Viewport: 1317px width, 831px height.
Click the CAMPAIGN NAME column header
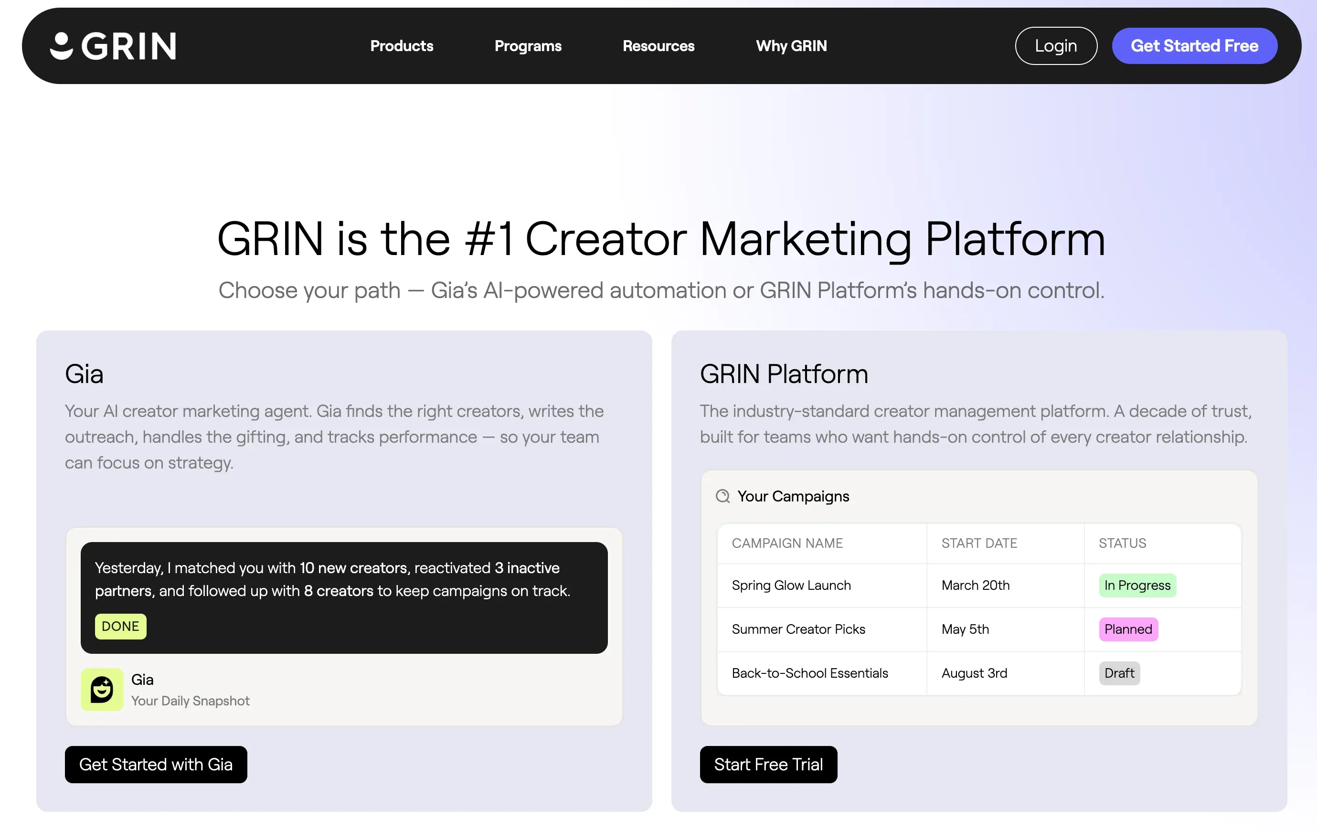click(x=787, y=543)
